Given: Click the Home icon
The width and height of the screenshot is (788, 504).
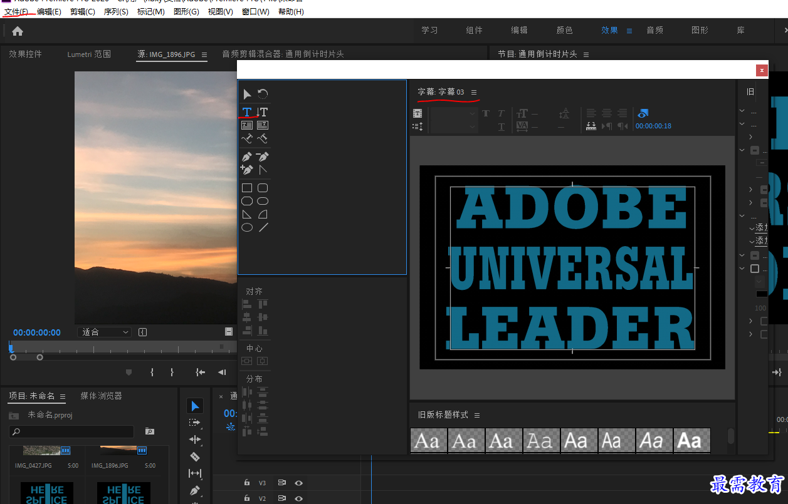Looking at the screenshot, I should coord(18,31).
